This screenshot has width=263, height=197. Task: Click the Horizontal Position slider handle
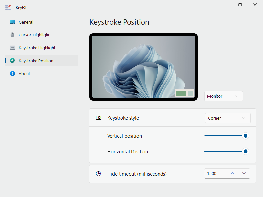point(246,152)
